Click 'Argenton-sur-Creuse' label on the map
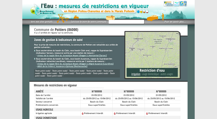This screenshot has width=217, height=119. click(x=166, y=48)
